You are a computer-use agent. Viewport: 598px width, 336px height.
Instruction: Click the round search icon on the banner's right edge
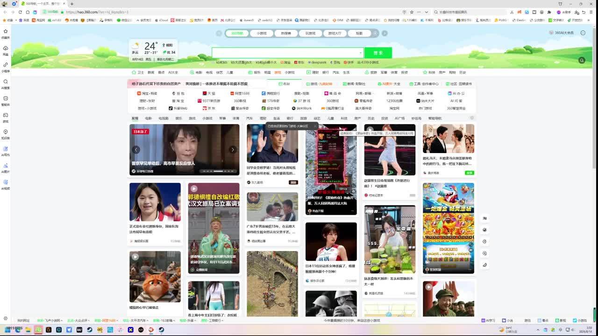click(582, 60)
